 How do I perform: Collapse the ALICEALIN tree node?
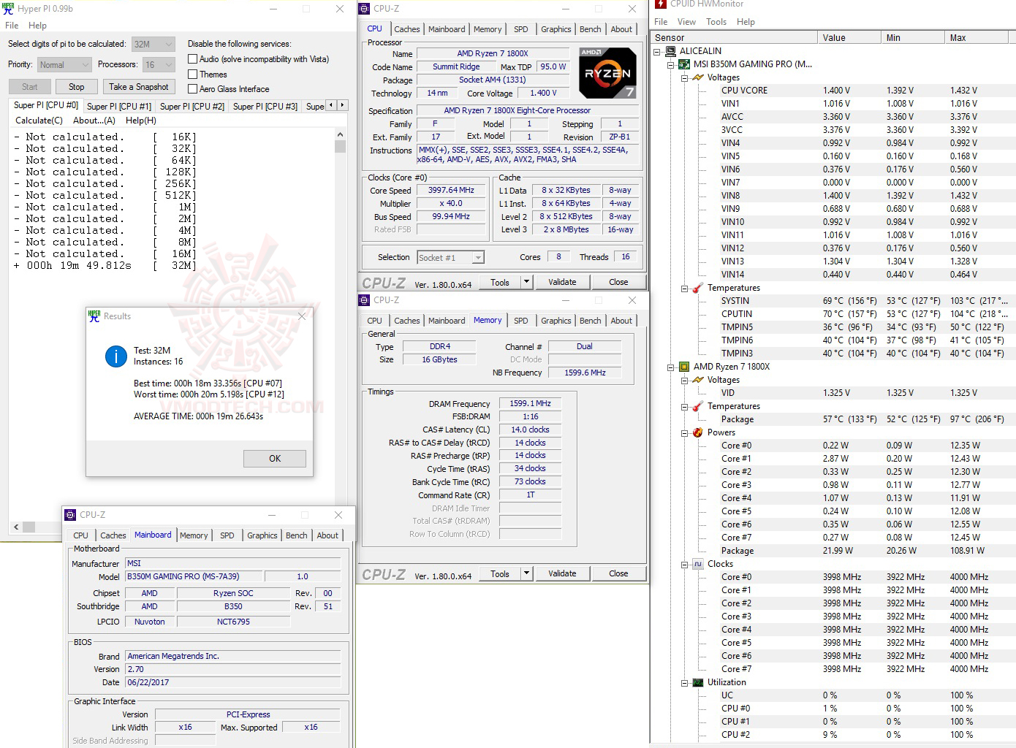coord(657,51)
